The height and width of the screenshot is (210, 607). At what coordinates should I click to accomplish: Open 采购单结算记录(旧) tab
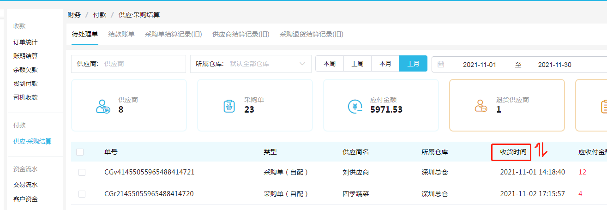[x=173, y=34]
